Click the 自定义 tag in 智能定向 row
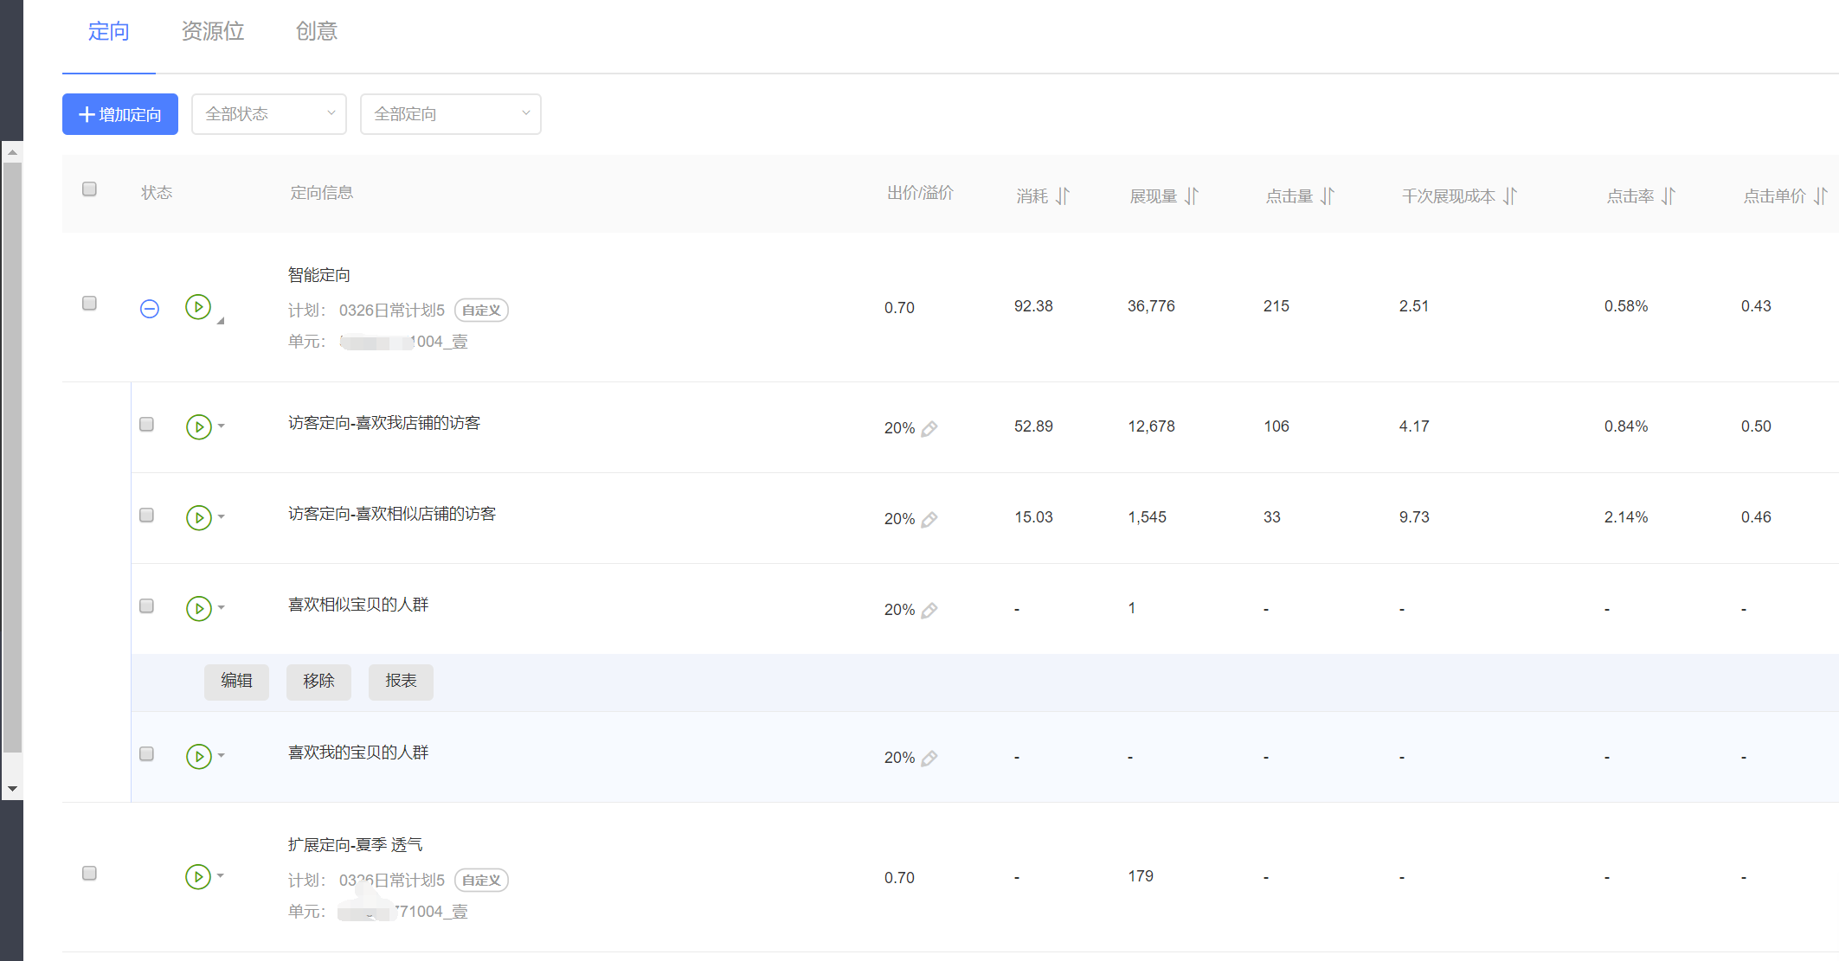 [x=481, y=310]
